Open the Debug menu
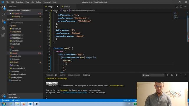Image resolution: width=189 pixels, height=106 pixels. (39, 2)
